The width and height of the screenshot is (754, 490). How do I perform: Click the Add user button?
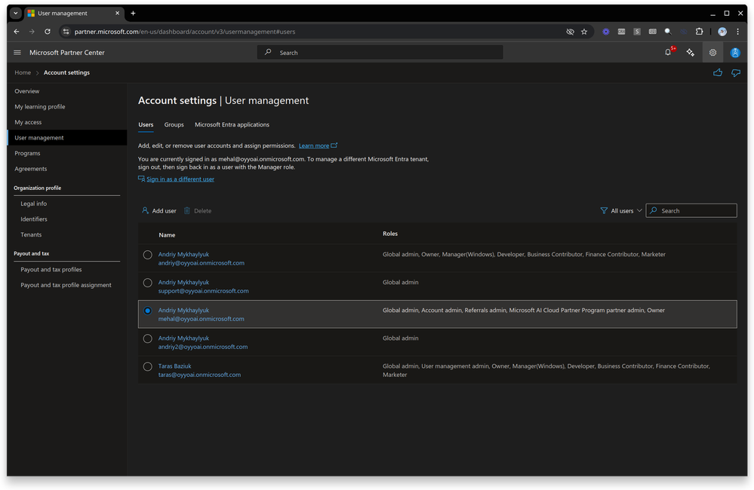(159, 211)
